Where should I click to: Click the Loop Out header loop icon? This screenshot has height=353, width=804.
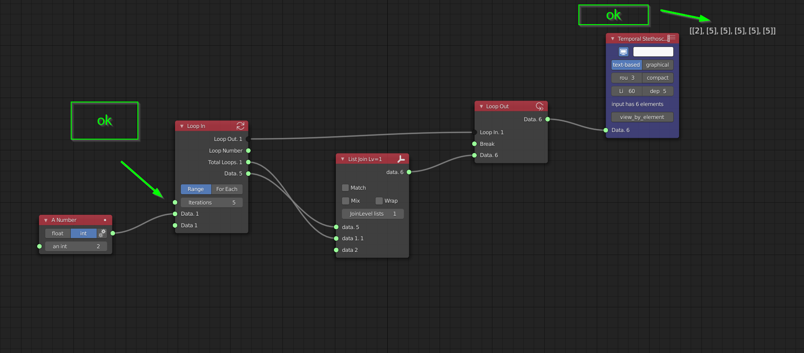click(x=539, y=106)
